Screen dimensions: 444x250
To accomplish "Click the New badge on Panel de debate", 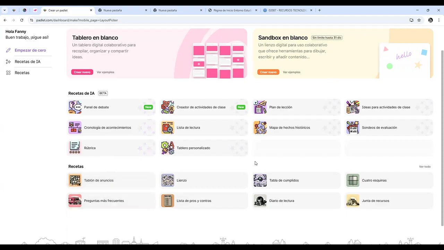I will click(x=148, y=107).
